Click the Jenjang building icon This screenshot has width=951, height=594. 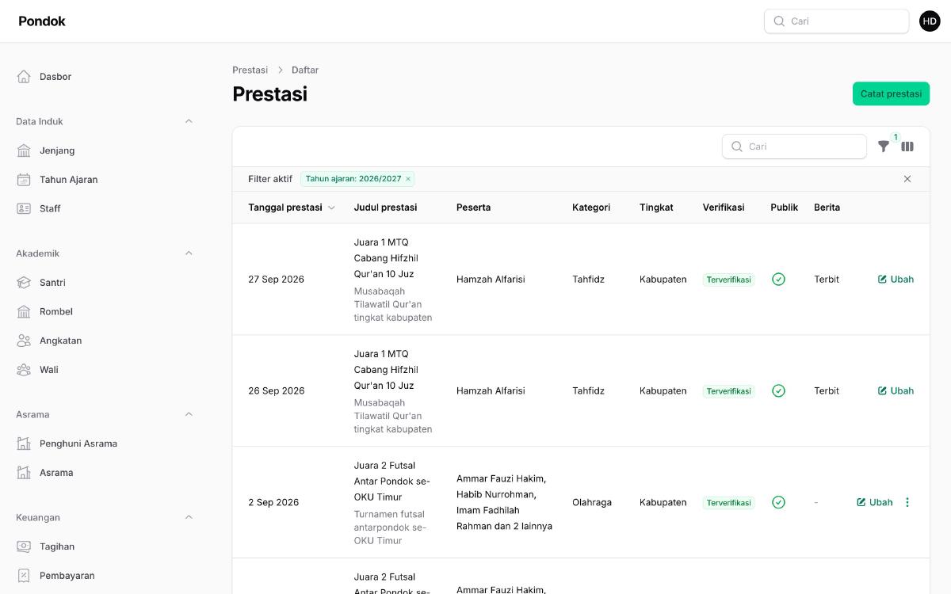pyautogui.click(x=24, y=150)
